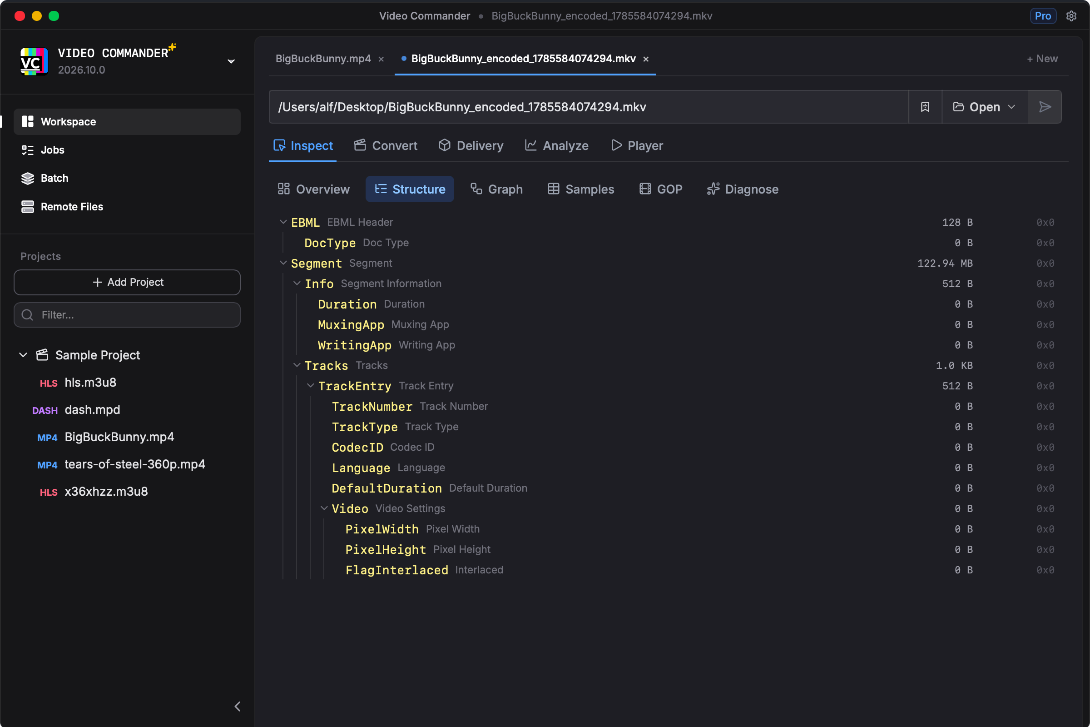Image resolution: width=1090 pixels, height=727 pixels.
Task: Open the Graph sub-tab
Action: pyautogui.click(x=496, y=189)
